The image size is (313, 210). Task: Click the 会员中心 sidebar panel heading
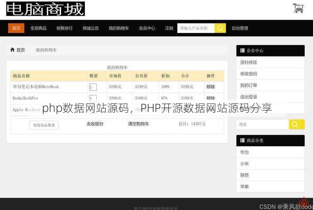tap(271, 51)
